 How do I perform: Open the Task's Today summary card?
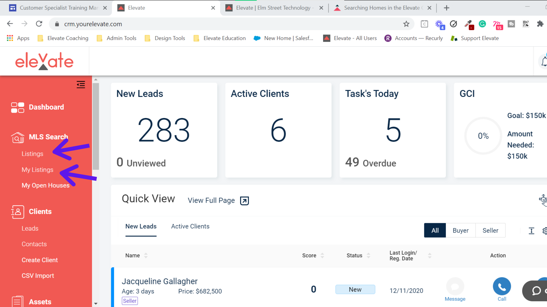pos(393,130)
